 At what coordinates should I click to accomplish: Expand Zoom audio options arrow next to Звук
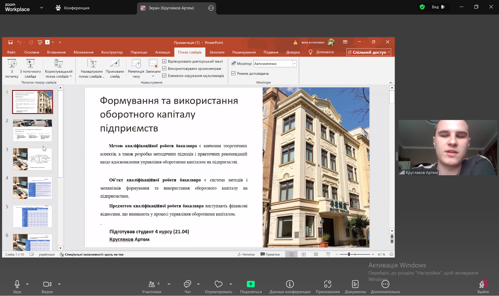(x=27, y=284)
